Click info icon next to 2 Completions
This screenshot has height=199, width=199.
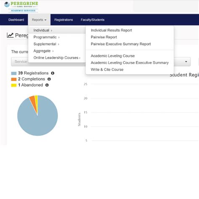[x=49, y=79]
